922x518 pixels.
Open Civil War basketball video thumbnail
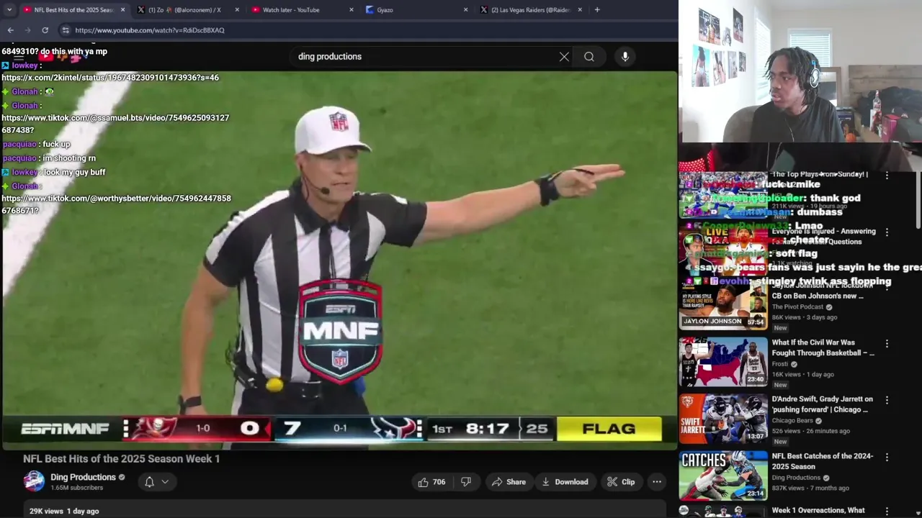pyautogui.click(x=722, y=362)
